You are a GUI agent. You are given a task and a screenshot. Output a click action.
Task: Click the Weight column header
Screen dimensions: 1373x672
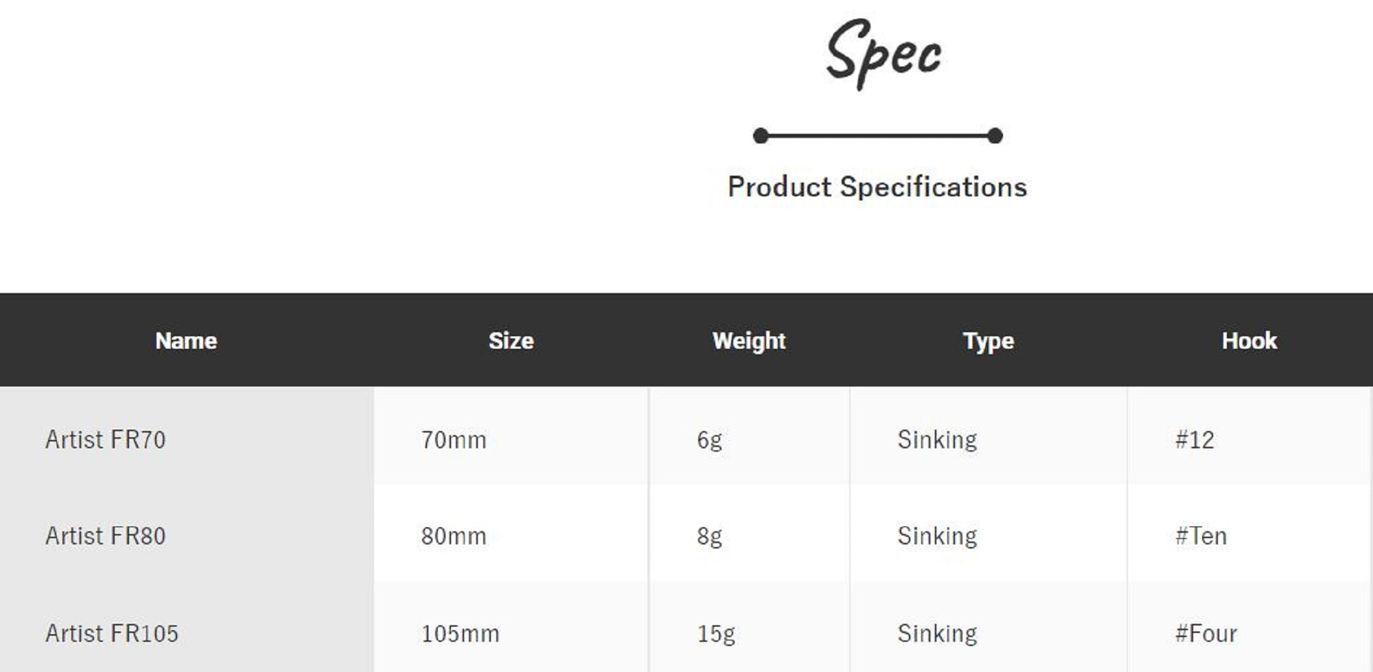(748, 340)
